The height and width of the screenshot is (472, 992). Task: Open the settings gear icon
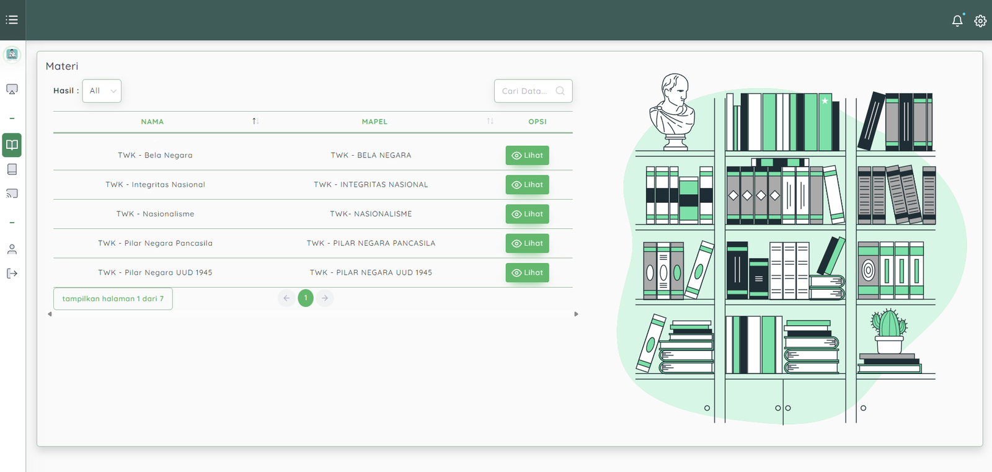point(980,21)
